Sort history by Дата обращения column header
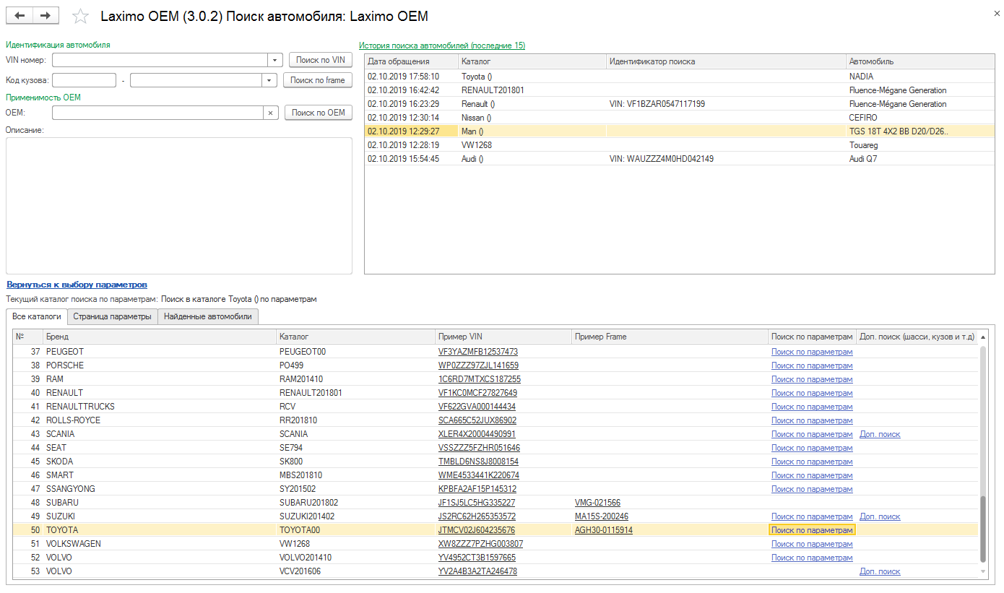The height and width of the screenshot is (593, 1004). (x=412, y=61)
